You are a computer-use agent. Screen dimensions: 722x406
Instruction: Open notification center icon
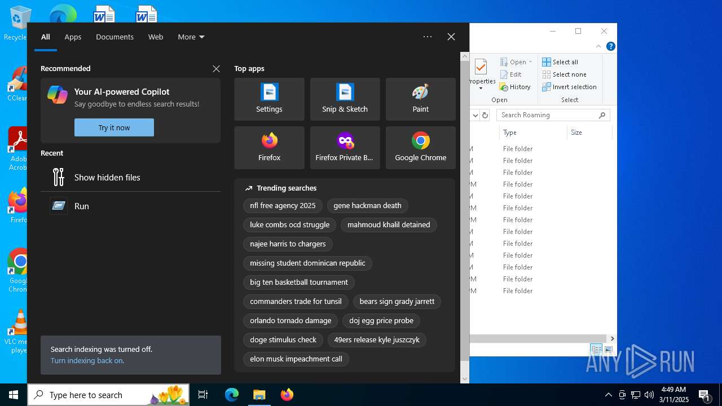click(704, 395)
